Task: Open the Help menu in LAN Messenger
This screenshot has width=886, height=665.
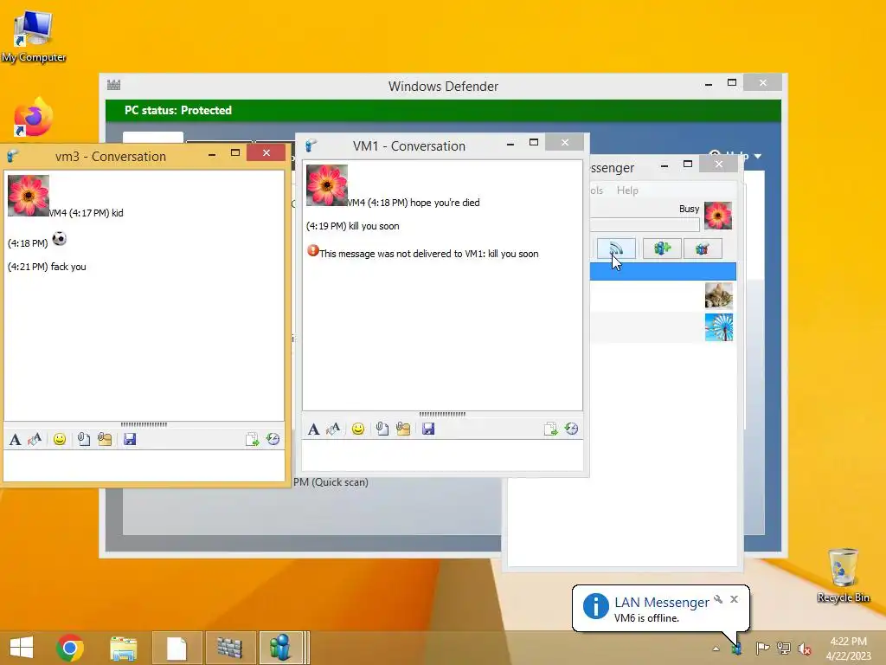Action: point(627,190)
